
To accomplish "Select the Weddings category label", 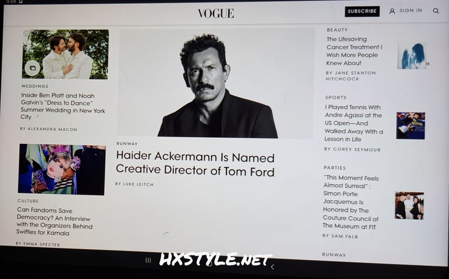I will pyautogui.click(x=35, y=86).
